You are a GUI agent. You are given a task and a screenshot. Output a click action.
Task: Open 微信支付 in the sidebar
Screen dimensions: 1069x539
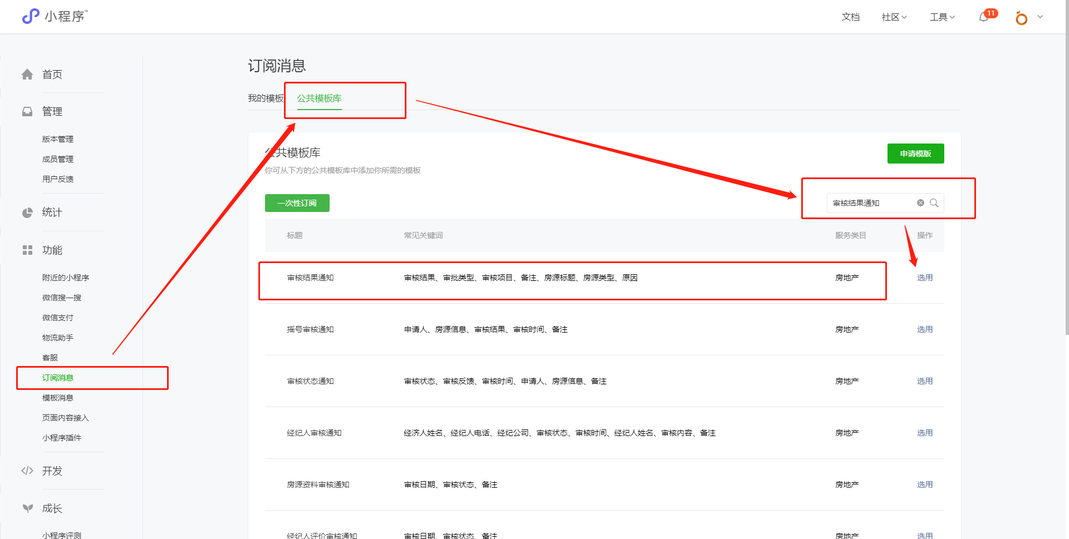pos(58,318)
